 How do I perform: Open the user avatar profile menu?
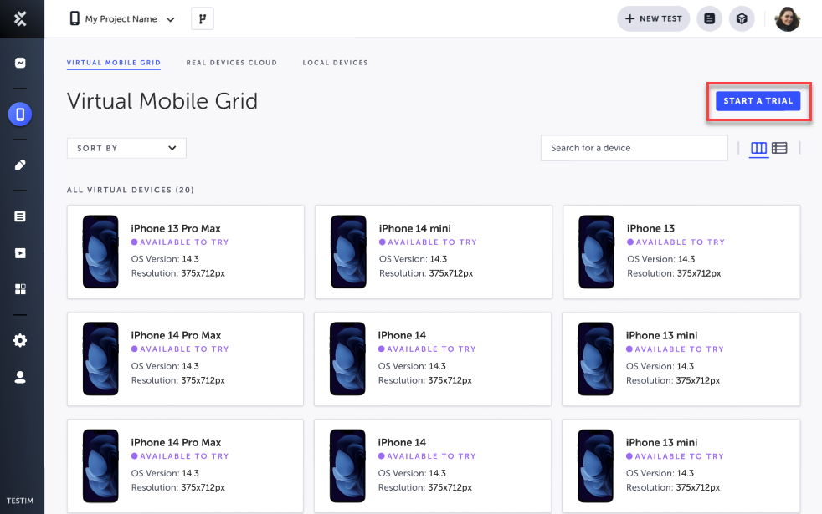(788, 19)
